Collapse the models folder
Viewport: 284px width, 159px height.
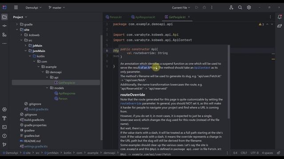point(47,88)
